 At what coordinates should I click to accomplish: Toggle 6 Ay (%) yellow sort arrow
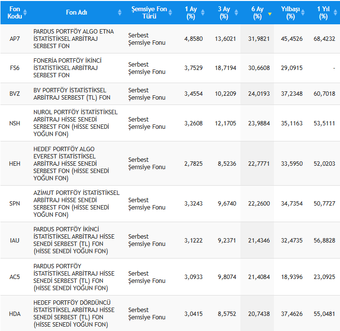pyautogui.click(x=270, y=14)
